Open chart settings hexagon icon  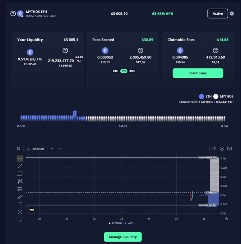[222, 149]
